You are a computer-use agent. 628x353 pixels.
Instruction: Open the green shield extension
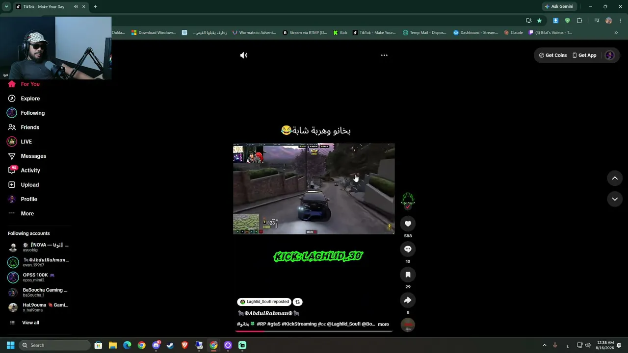click(x=568, y=21)
